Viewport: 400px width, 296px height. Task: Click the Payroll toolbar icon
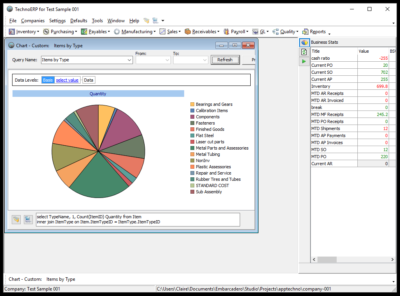[x=226, y=32]
